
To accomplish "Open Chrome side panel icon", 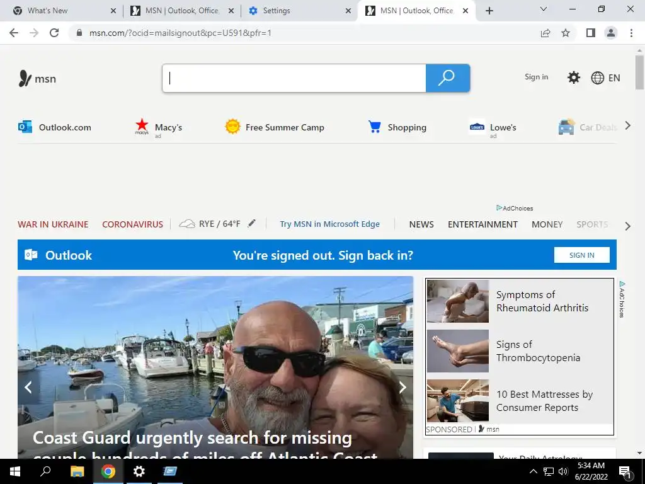I will click(x=591, y=33).
